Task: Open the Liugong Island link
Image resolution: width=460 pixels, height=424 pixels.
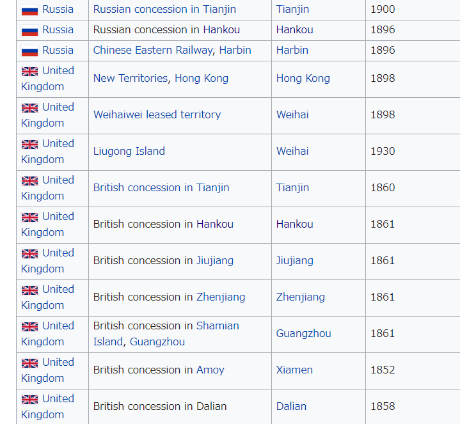Action: click(x=129, y=152)
